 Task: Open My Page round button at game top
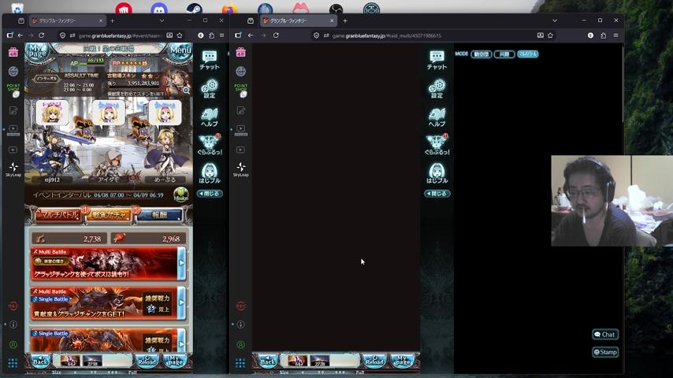point(37,52)
